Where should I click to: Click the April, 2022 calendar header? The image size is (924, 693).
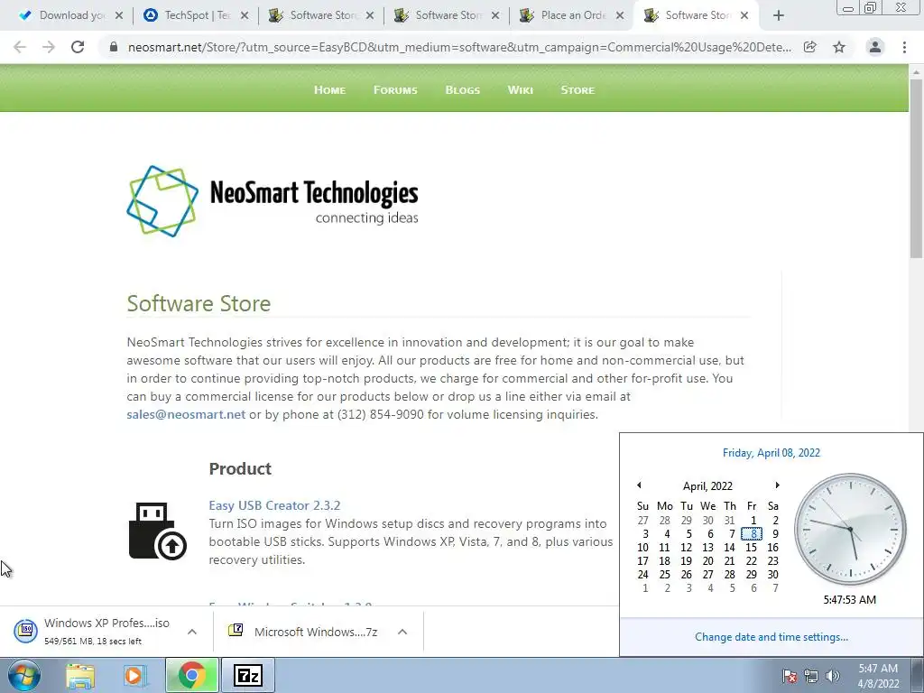tap(707, 485)
